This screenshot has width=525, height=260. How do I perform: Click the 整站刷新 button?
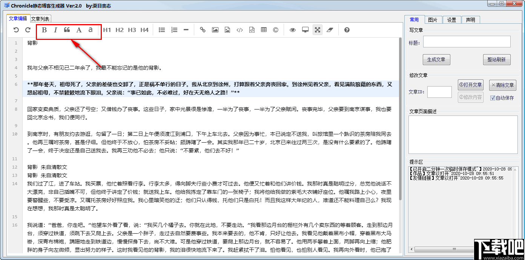click(x=497, y=59)
